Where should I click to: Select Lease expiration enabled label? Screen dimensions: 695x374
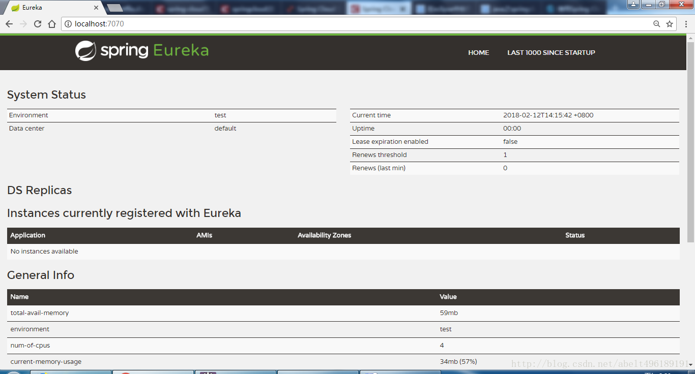pyautogui.click(x=390, y=142)
